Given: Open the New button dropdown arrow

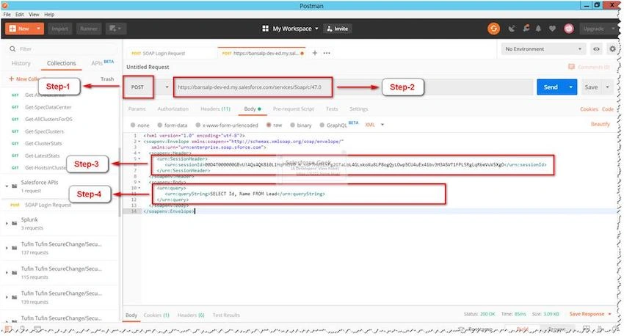Looking at the screenshot, I should 38,29.
